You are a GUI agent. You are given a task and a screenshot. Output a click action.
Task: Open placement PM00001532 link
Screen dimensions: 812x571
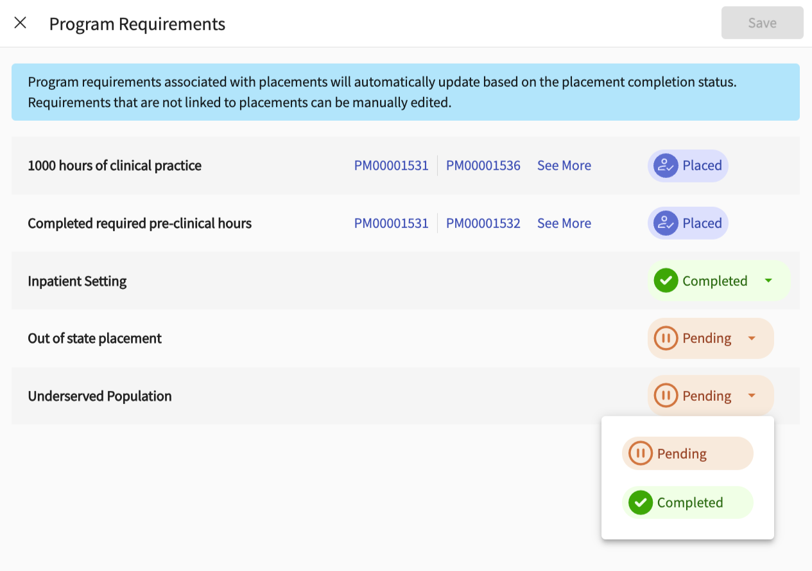pyautogui.click(x=483, y=224)
